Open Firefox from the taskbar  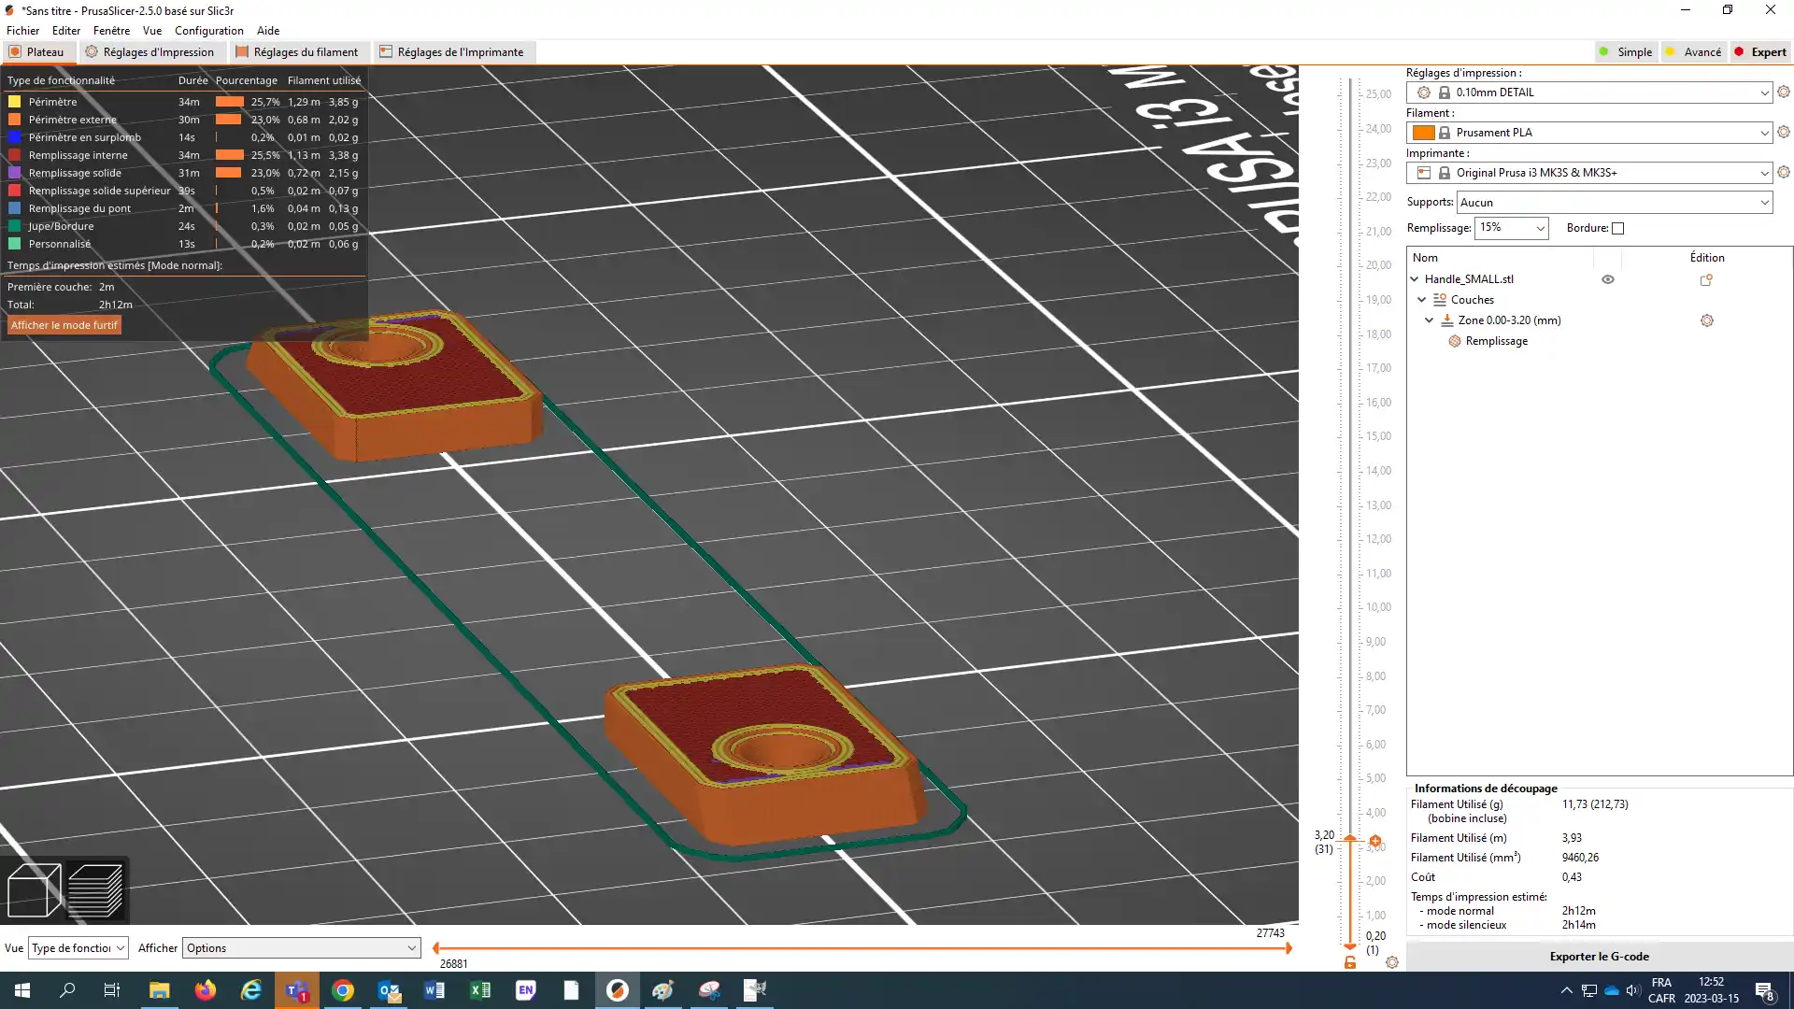point(206,990)
